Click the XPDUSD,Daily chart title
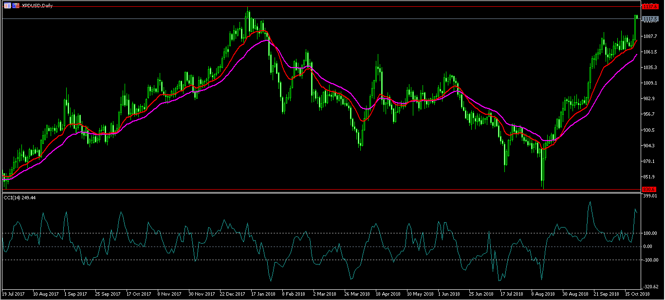Image resolution: width=665 pixels, height=300 pixels. coord(37,5)
